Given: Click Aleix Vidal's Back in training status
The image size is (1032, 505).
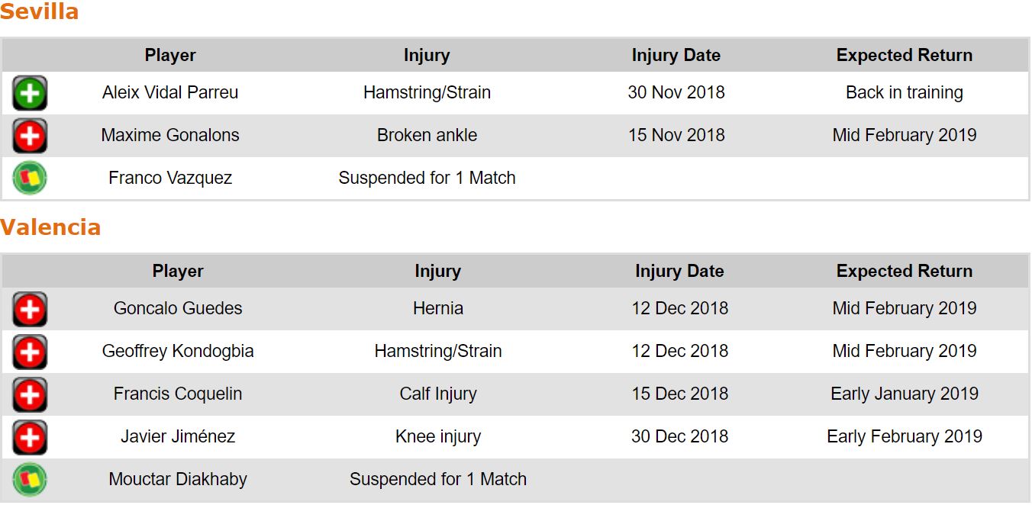Looking at the screenshot, I should click(904, 92).
